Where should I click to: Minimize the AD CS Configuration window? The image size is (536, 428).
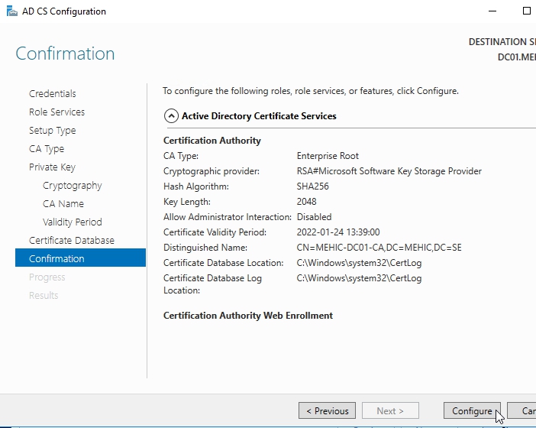point(492,11)
